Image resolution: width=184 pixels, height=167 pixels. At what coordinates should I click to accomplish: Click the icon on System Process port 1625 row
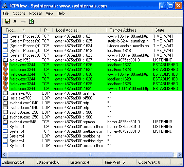[5, 41]
